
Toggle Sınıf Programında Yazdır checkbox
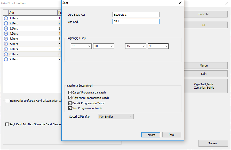(x=70, y=108)
